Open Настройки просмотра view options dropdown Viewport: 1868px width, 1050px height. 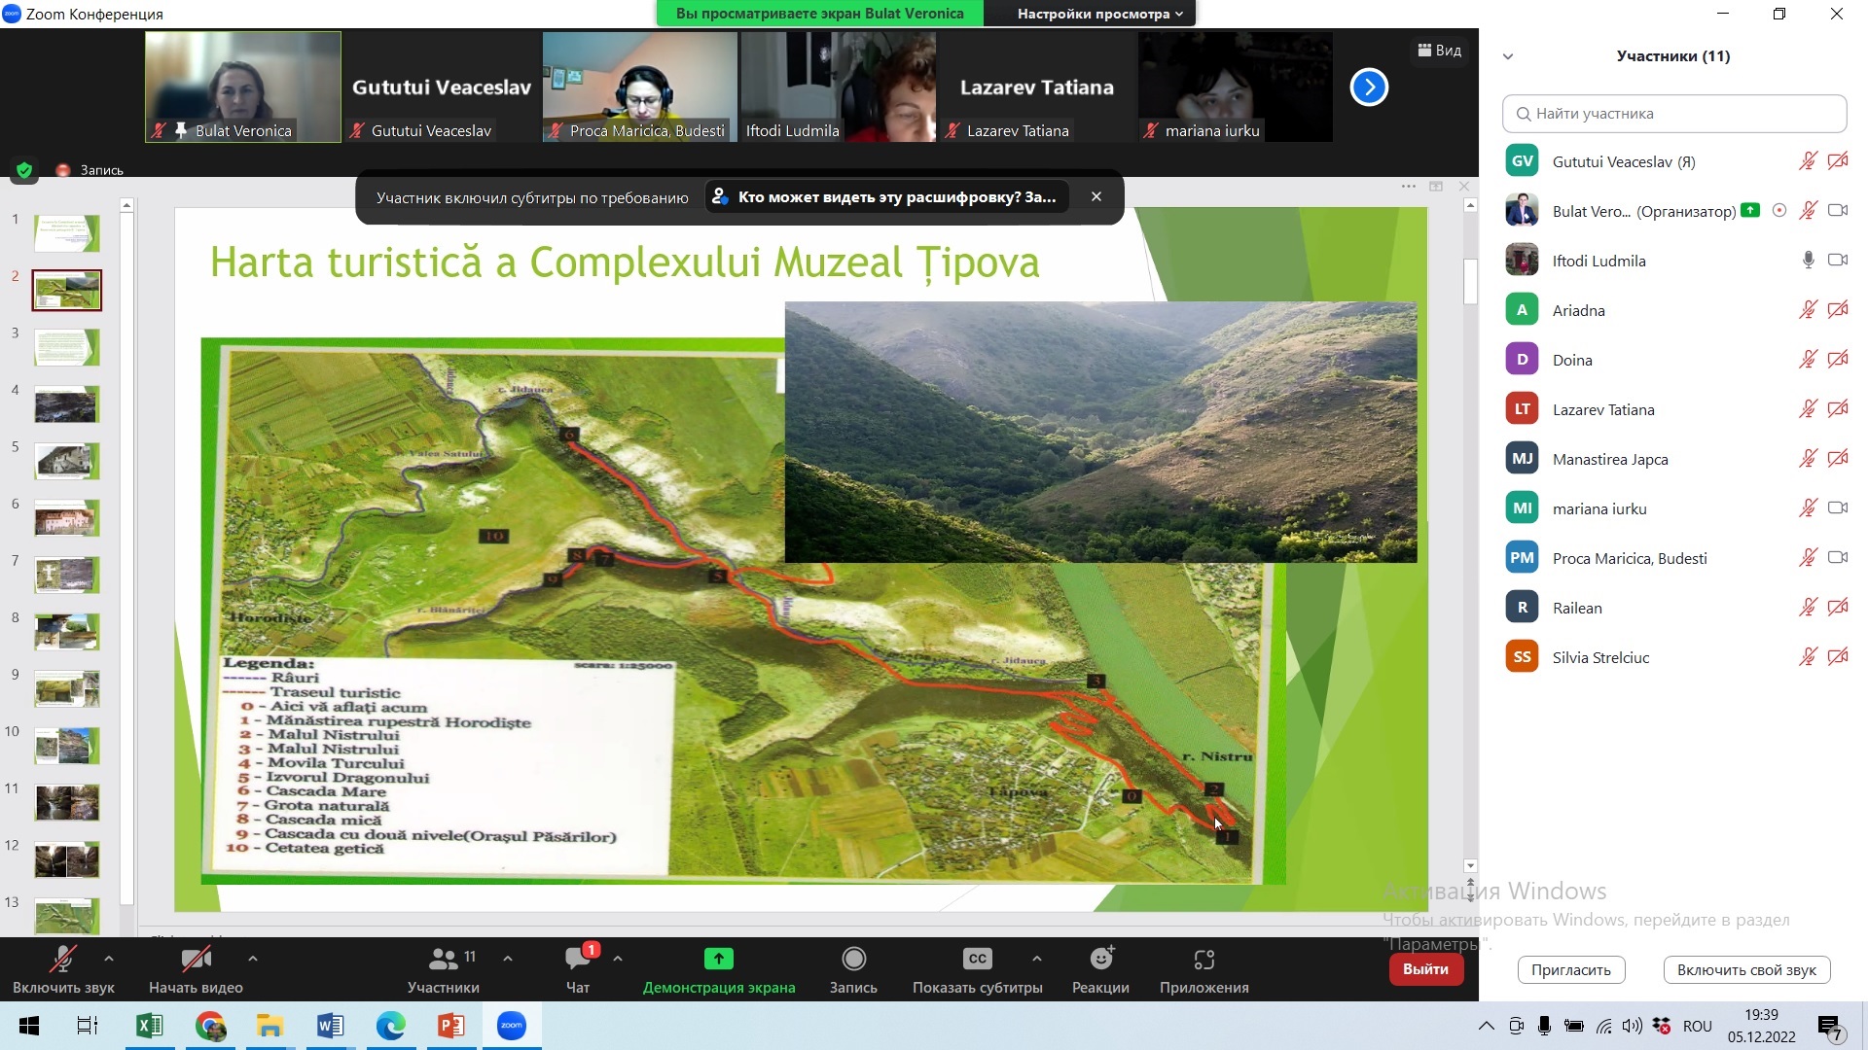[x=1099, y=14]
